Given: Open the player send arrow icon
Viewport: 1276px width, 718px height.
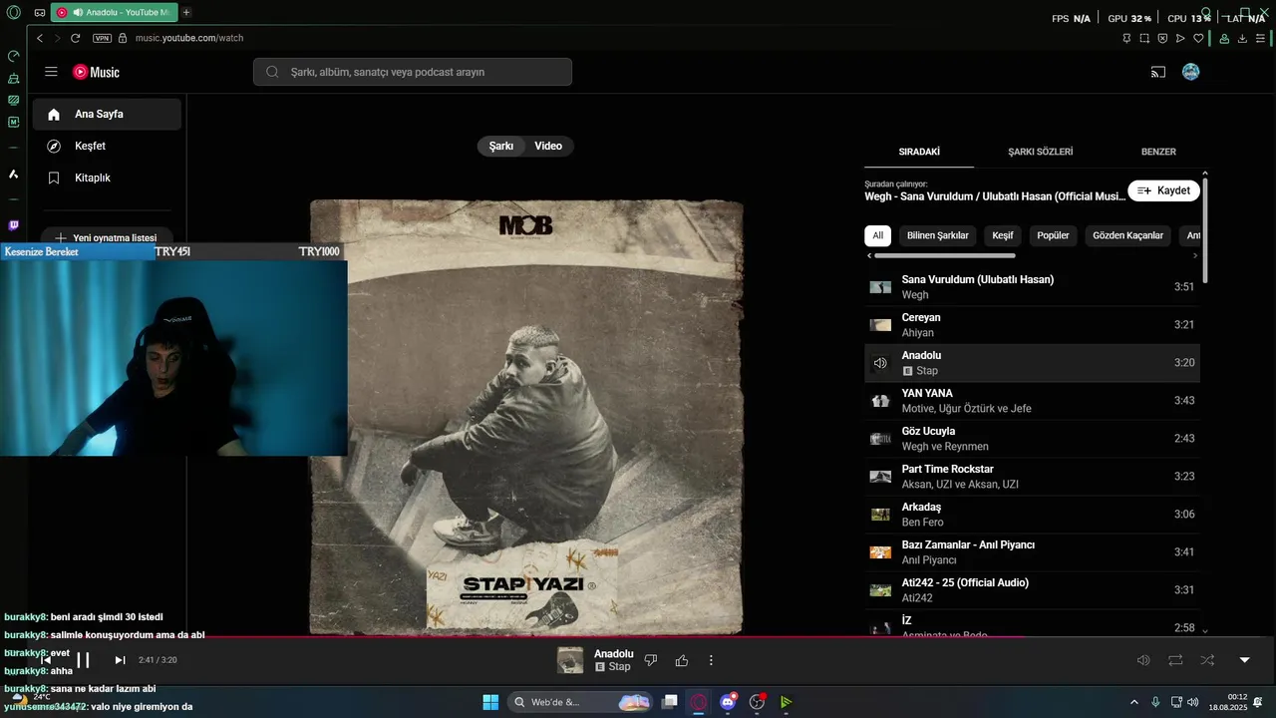Looking at the screenshot, I should pyautogui.click(x=1180, y=38).
